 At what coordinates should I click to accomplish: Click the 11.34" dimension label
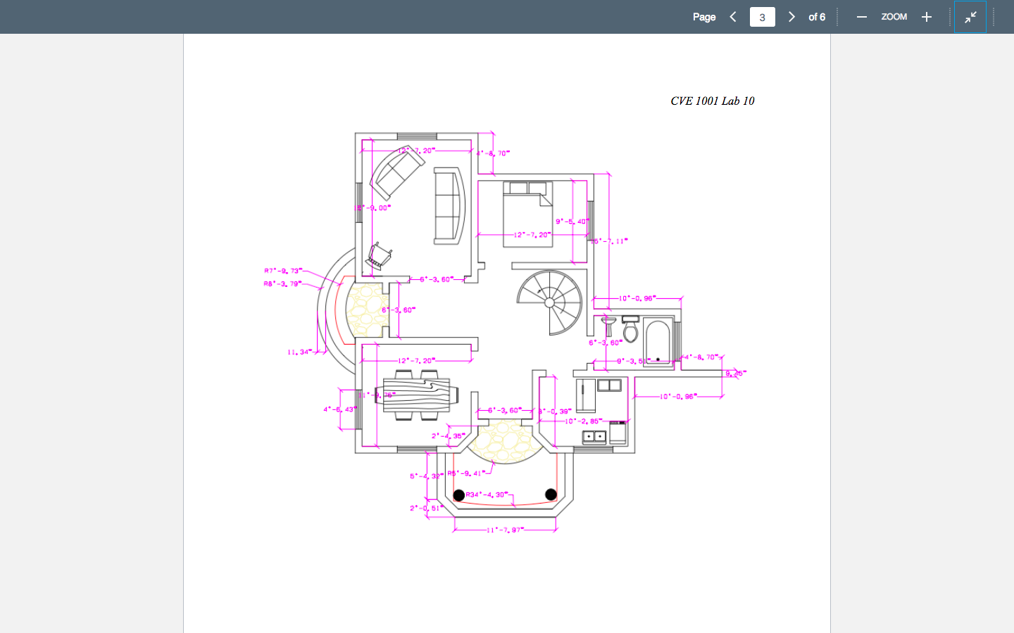299,352
